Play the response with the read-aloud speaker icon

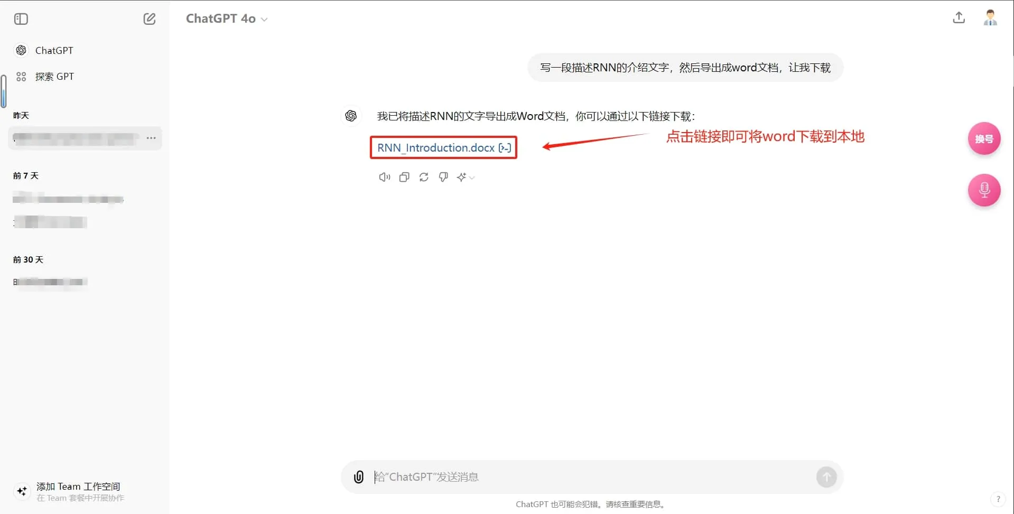[x=384, y=177]
